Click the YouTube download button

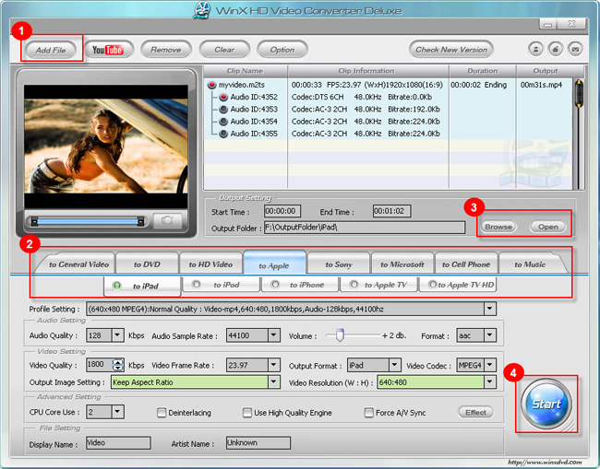pyautogui.click(x=109, y=50)
